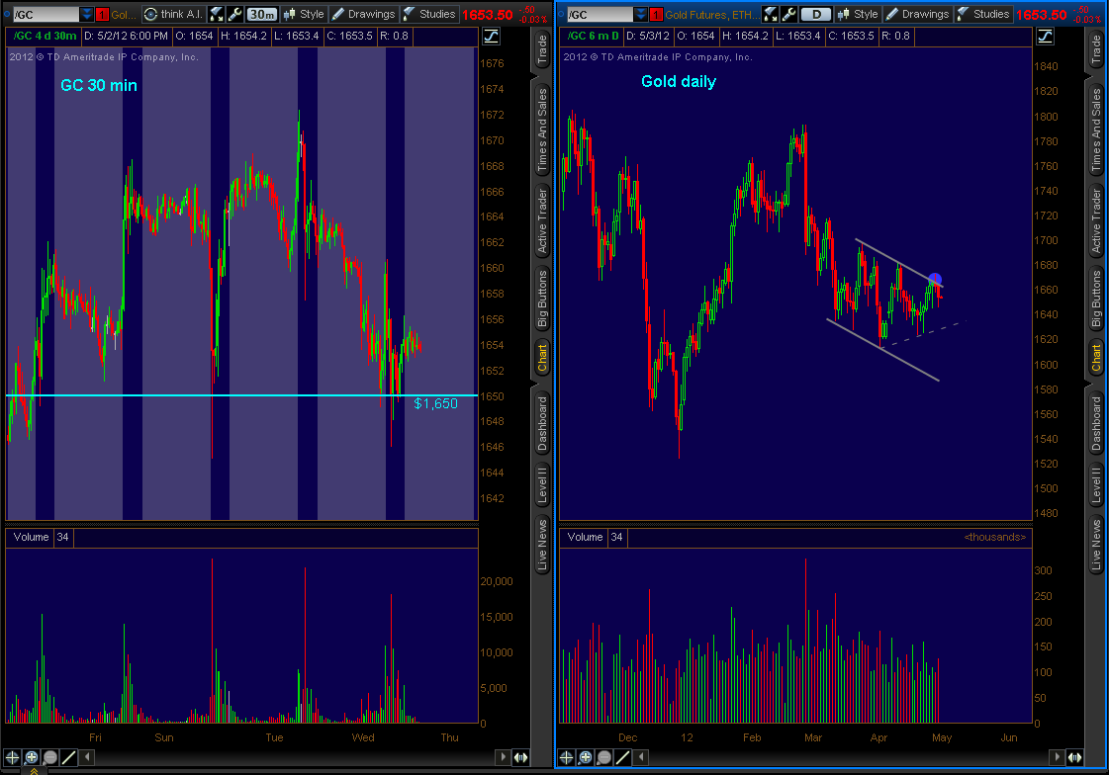The image size is (1109, 775).
Task: Open the Level II sidebar tab on left panel
Action: [542, 485]
